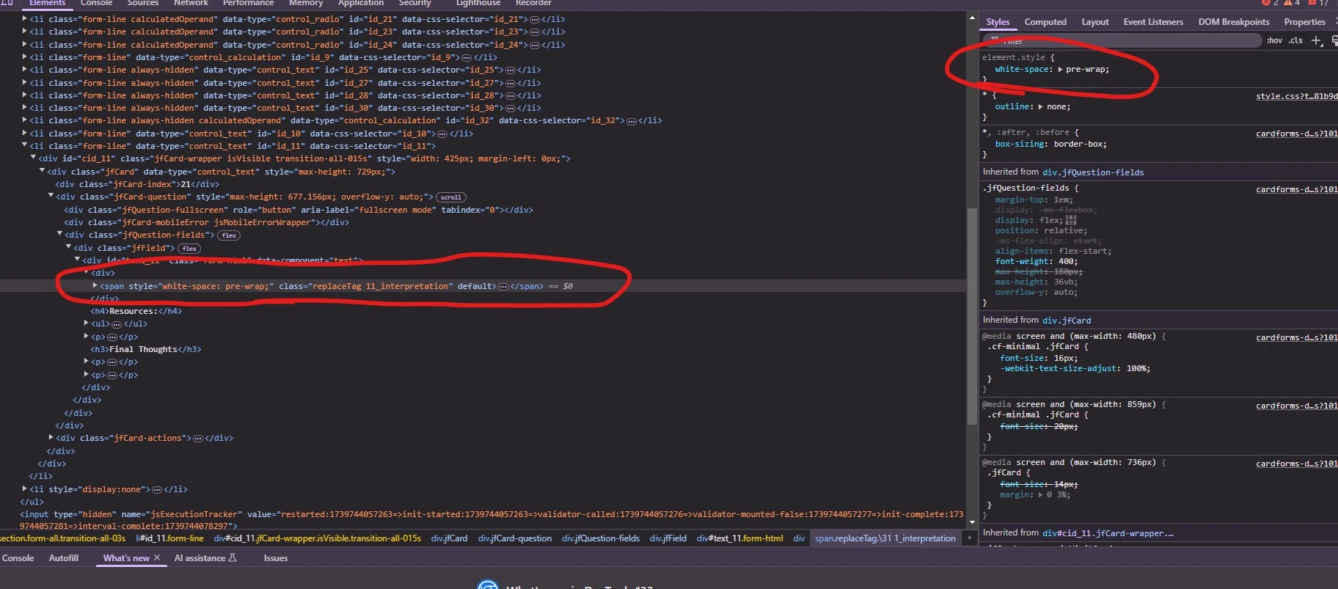Click the flex badge on jfField div

[190, 249]
